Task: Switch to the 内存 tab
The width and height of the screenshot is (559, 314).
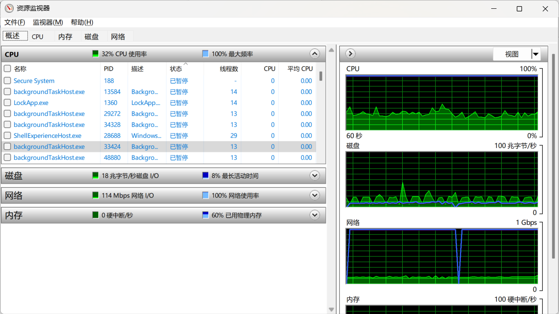Action: pyautogui.click(x=65, y=36)
